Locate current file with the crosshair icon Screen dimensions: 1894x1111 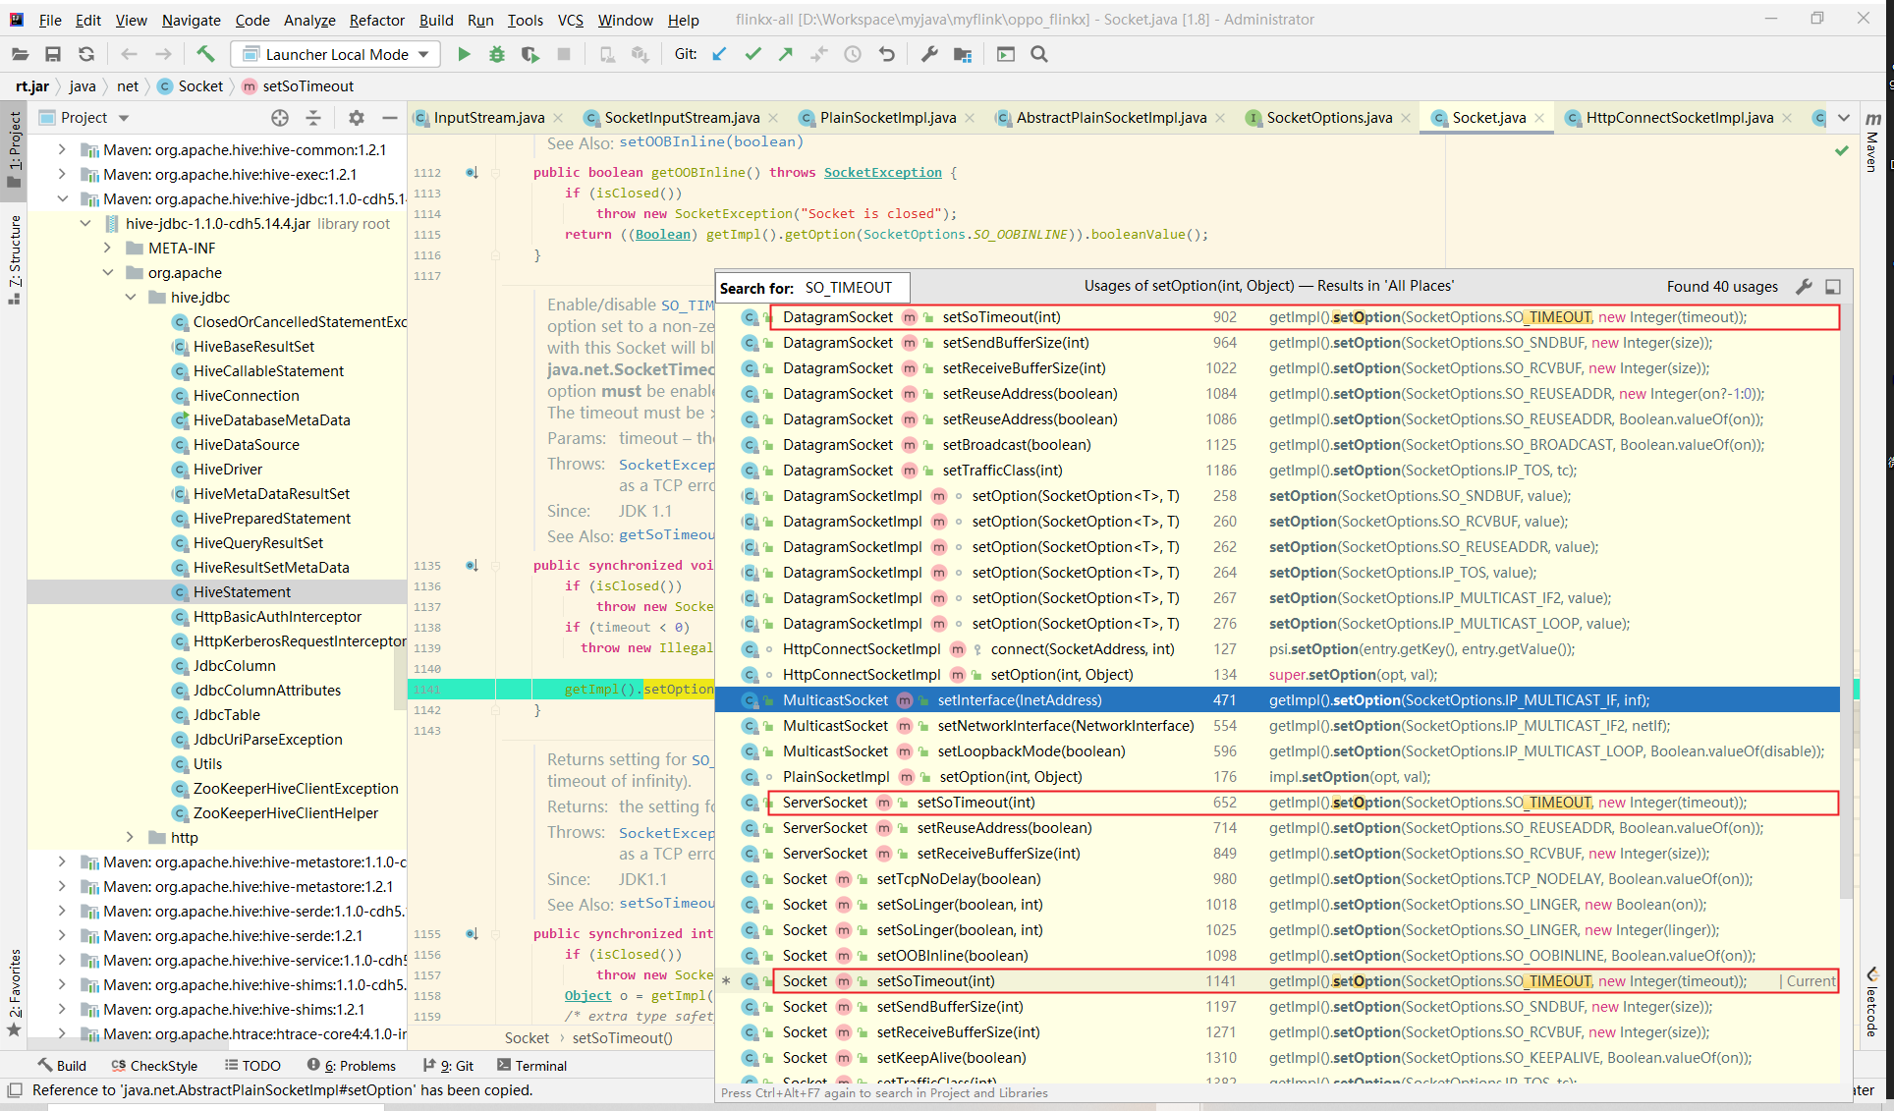[x=280, y=118]
